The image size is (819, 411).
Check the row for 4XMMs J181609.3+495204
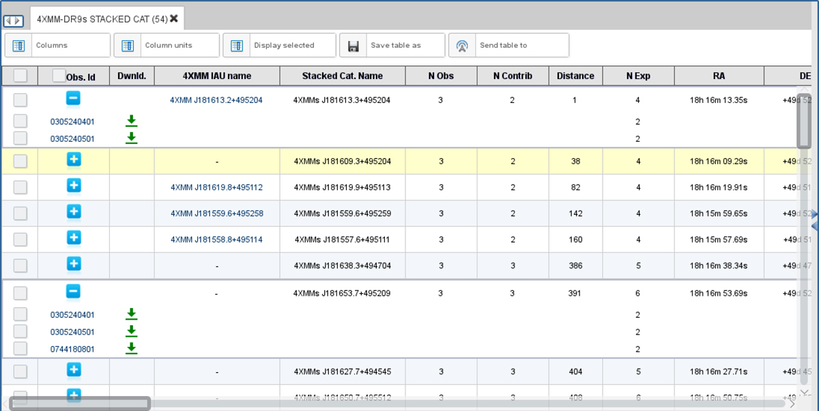tap(20, 161)
